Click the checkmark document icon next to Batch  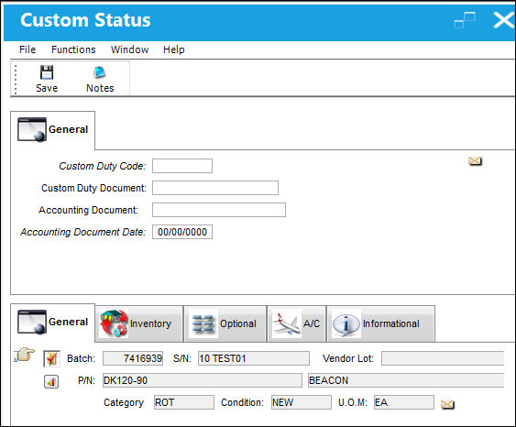coord(51,358)
